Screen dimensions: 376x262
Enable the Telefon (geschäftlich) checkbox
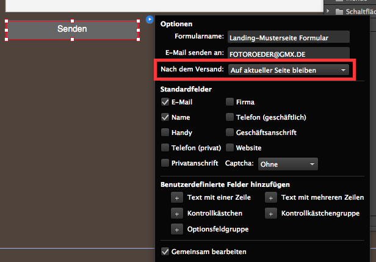(x=230, y=117)
